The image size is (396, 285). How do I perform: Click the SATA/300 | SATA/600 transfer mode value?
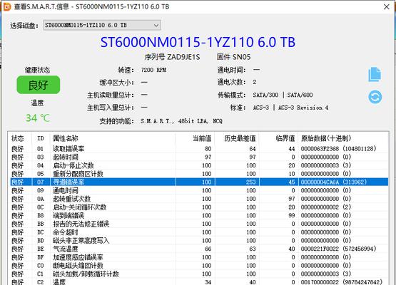pos(283,95)
